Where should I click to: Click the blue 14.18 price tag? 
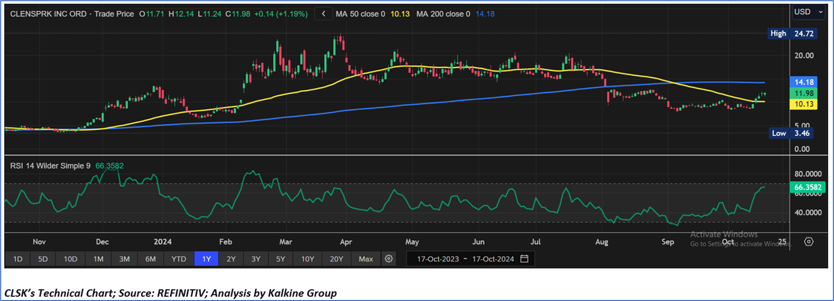pos(803,82)
